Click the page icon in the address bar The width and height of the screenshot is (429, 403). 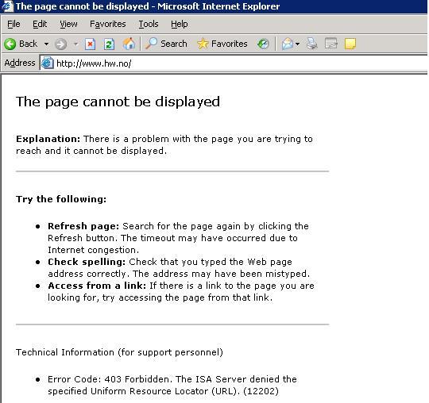[47, 63]
